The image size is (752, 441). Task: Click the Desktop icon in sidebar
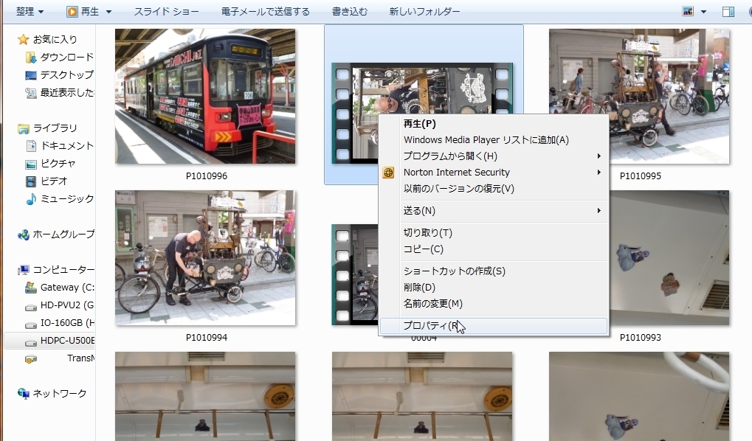(31, 75)
